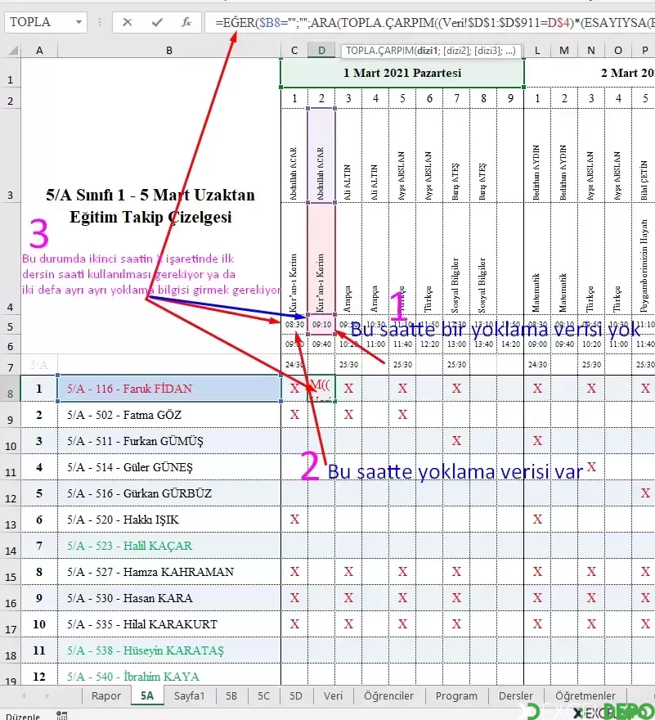Click cell with student Hüseyin KARATAŞ
Viewport: 655px width, 720px height.
coord(169,650)
